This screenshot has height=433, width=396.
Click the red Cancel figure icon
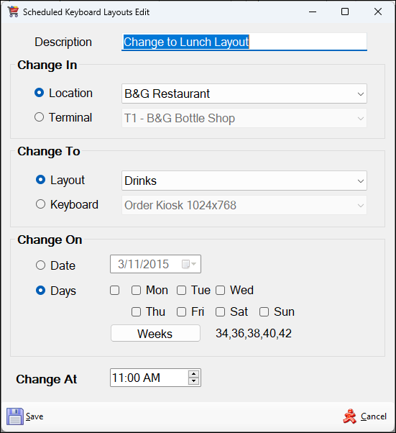(349, 416)
